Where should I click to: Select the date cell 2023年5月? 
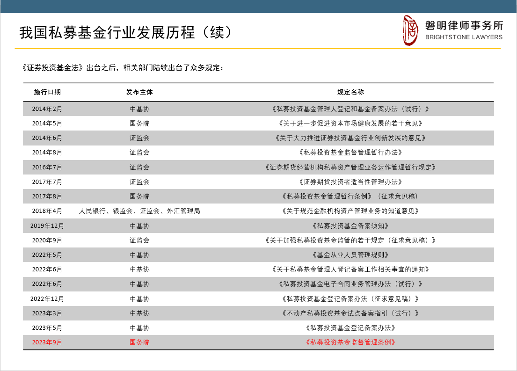(x=47, y=328)
